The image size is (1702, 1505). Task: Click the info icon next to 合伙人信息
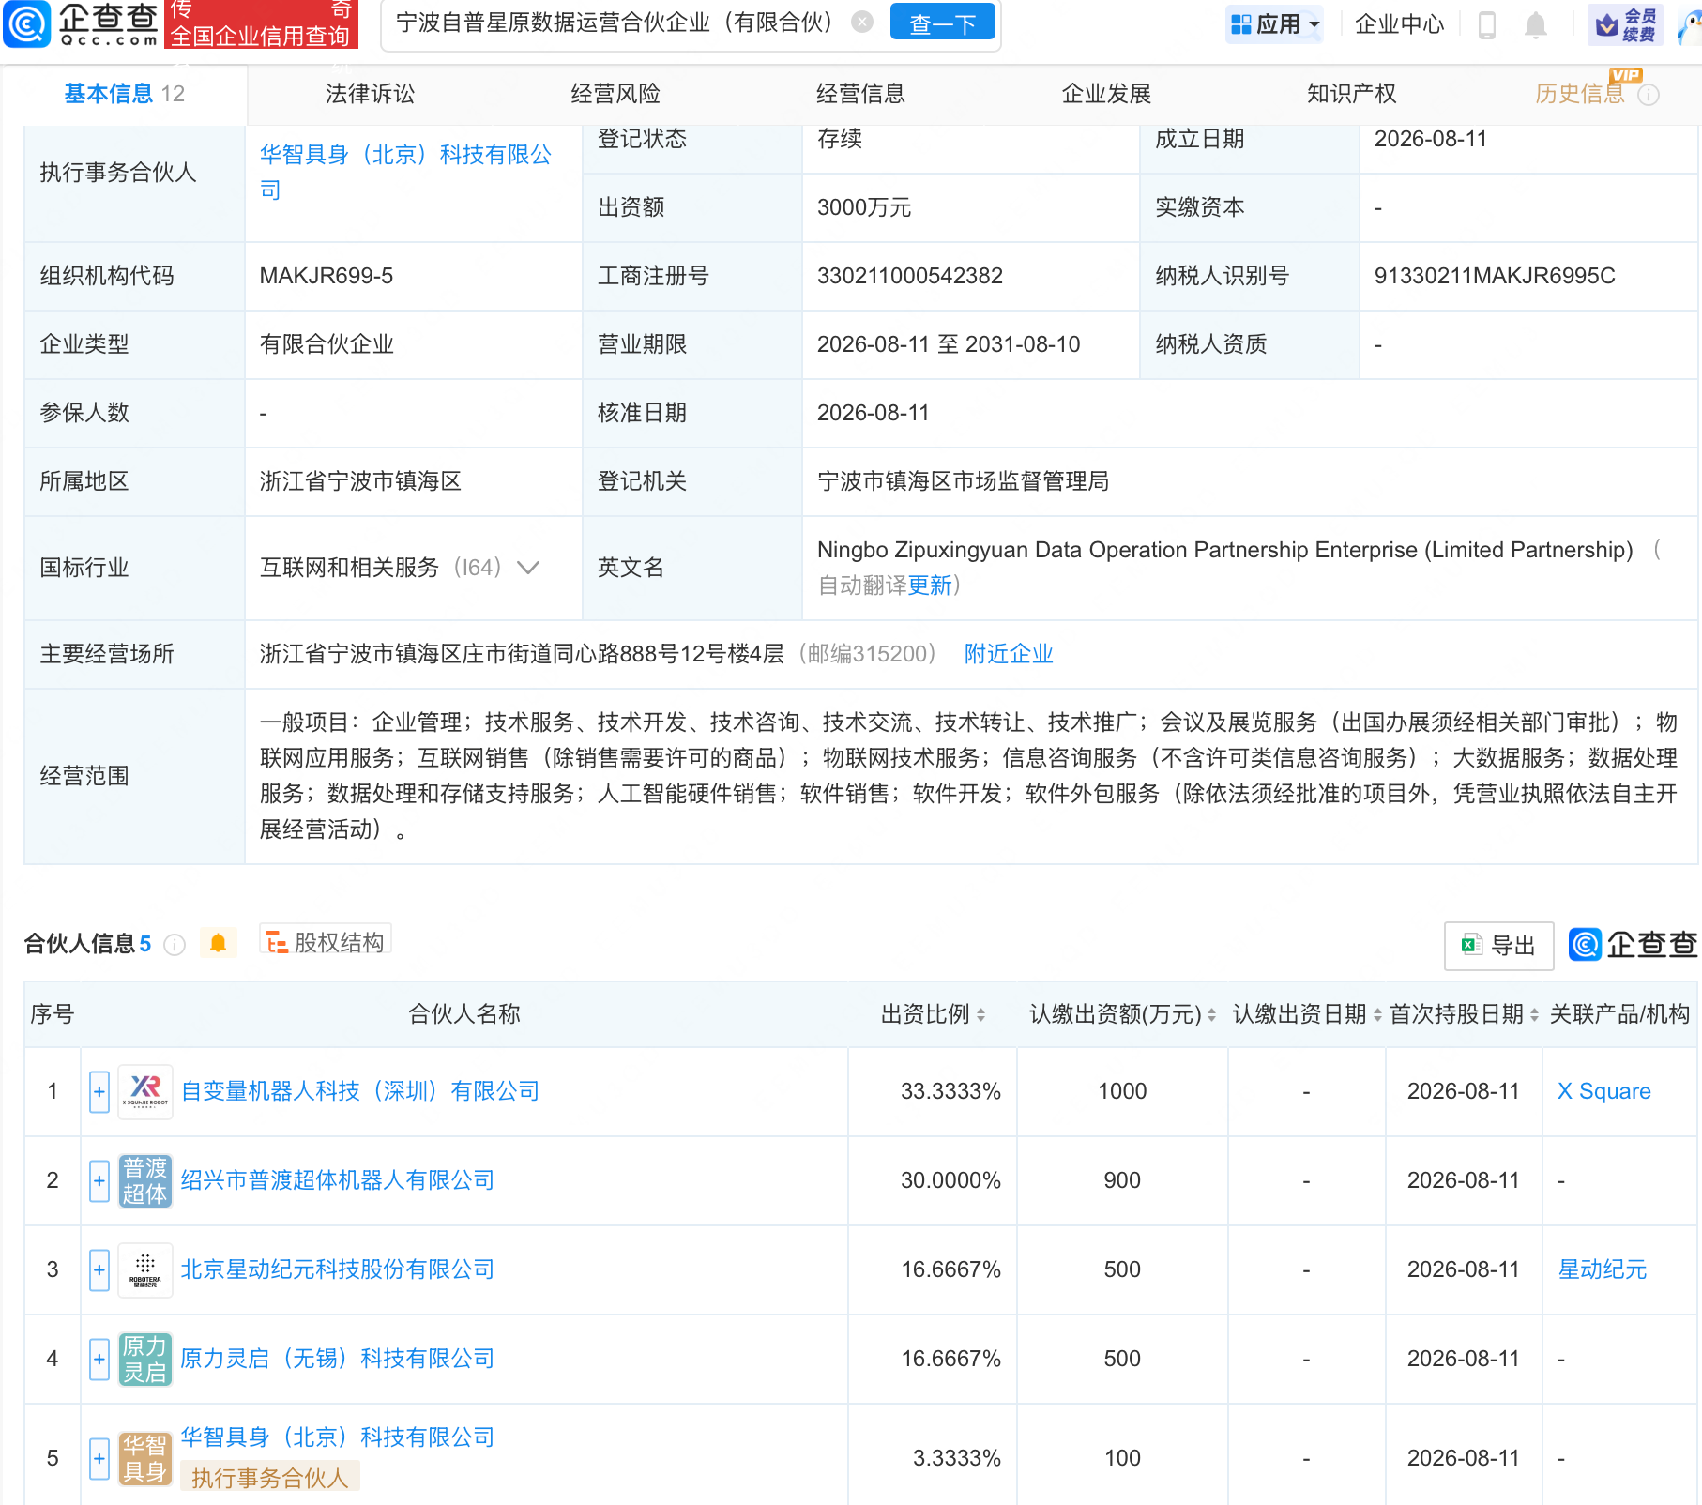[175, 944]
